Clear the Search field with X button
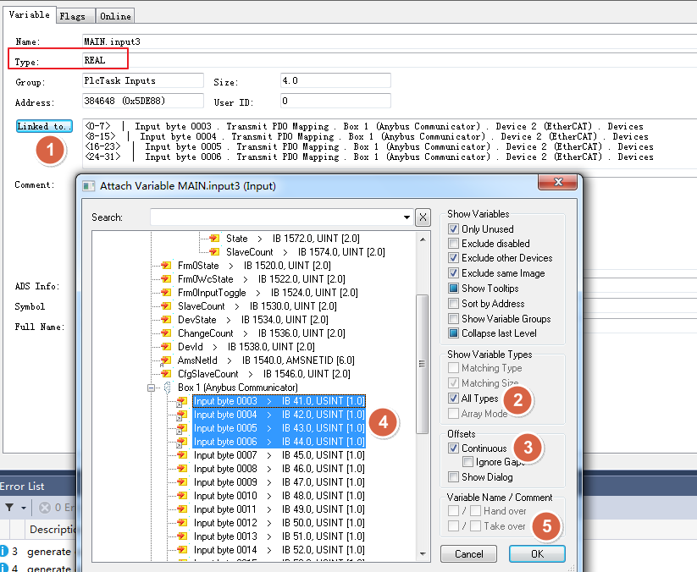Screen dimensions: 697x572 (x=423, y=217)
